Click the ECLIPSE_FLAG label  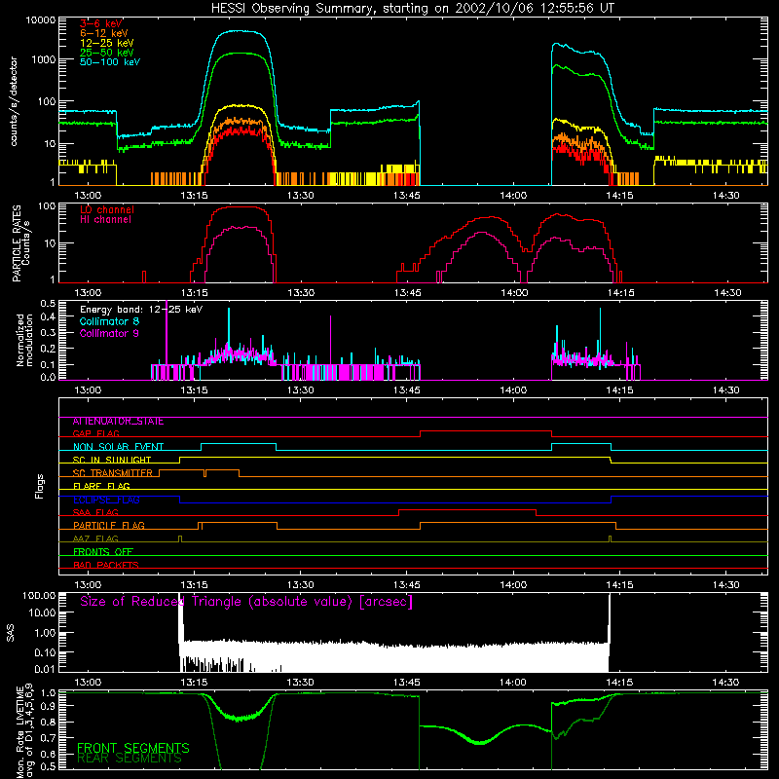(x=106, y=500)
